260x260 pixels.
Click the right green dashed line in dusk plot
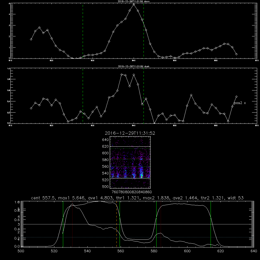144,96
